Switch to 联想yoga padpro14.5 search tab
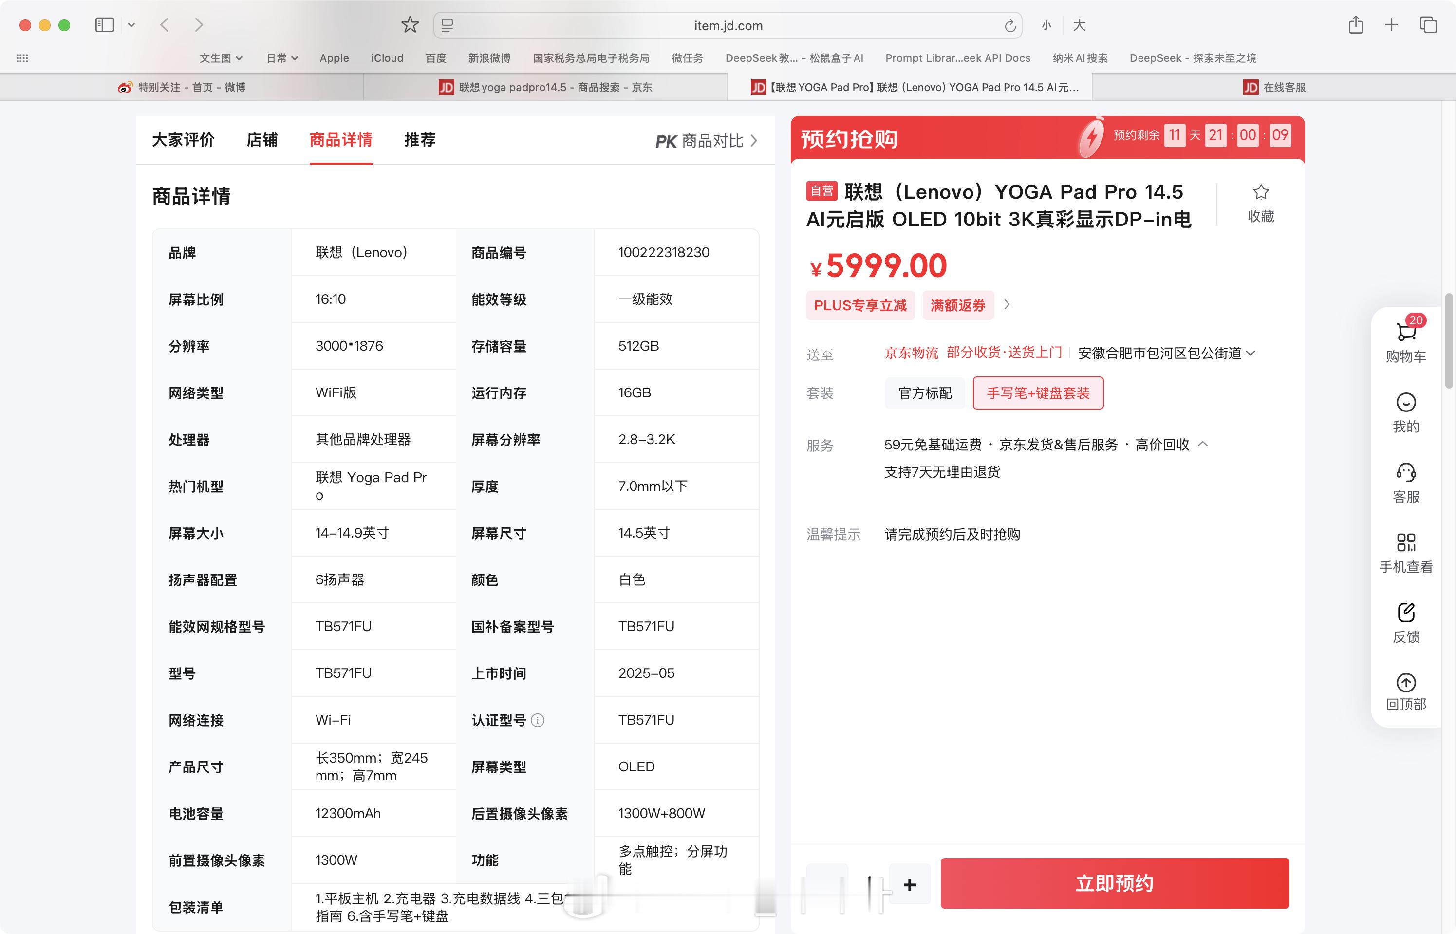The image size is (1456, 934). (x=546, y=87)
